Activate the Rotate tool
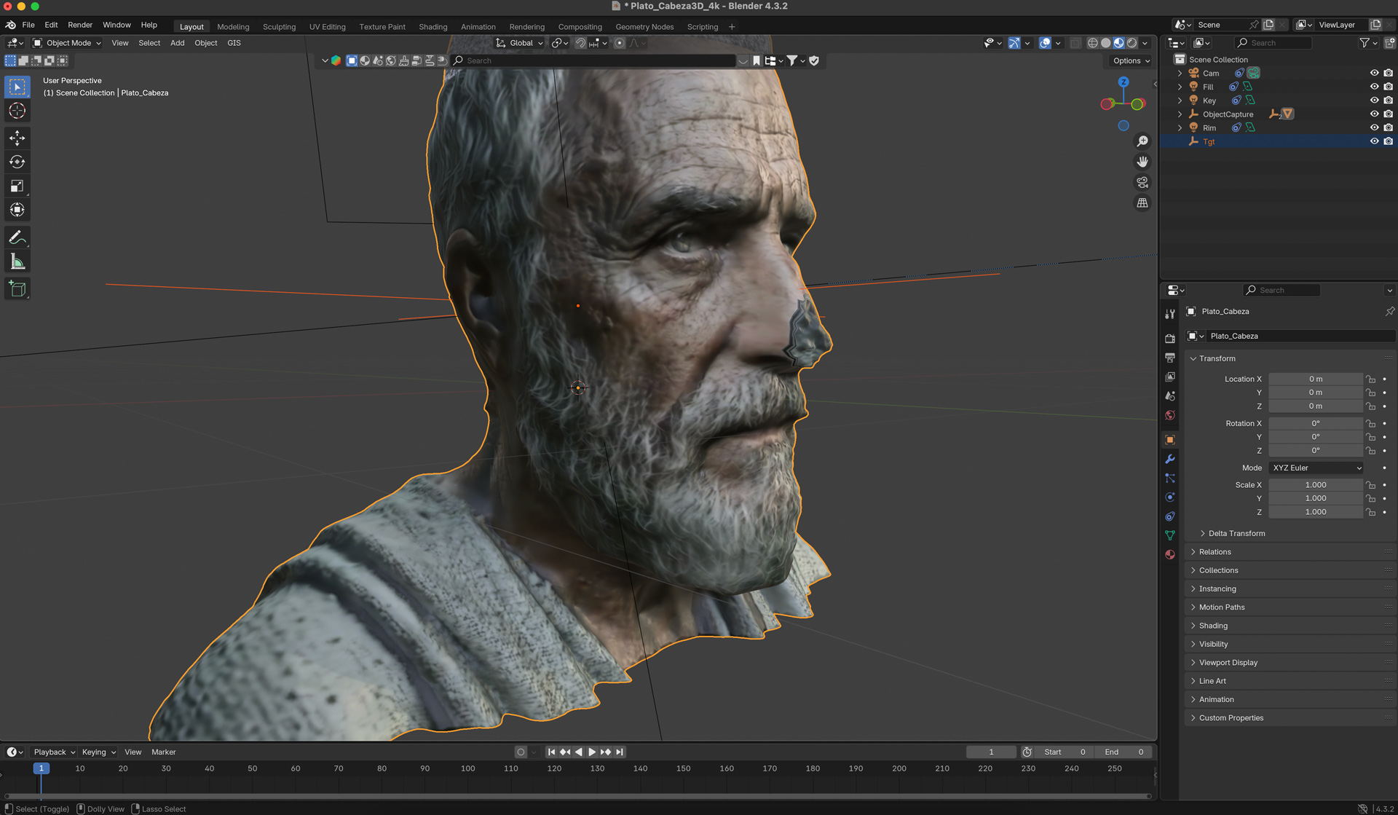This screenshot has width=1398, height=815. point(17,162)
